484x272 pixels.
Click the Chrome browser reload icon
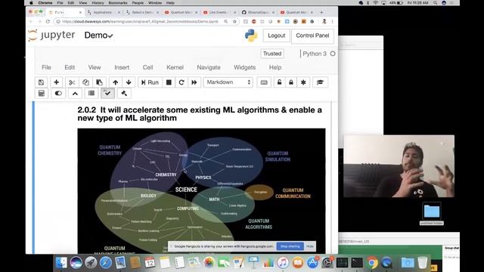coord(48,22)
